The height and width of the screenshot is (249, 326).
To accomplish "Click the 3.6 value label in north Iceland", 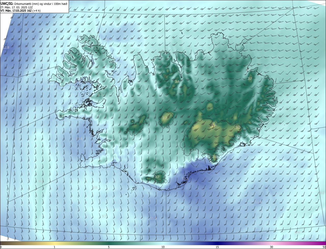I will coord(178,81).
